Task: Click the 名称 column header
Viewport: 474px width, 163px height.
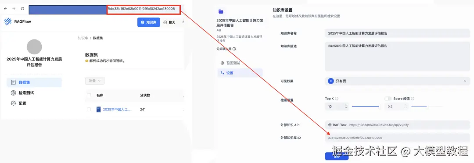Action: (x=100, y=96)
